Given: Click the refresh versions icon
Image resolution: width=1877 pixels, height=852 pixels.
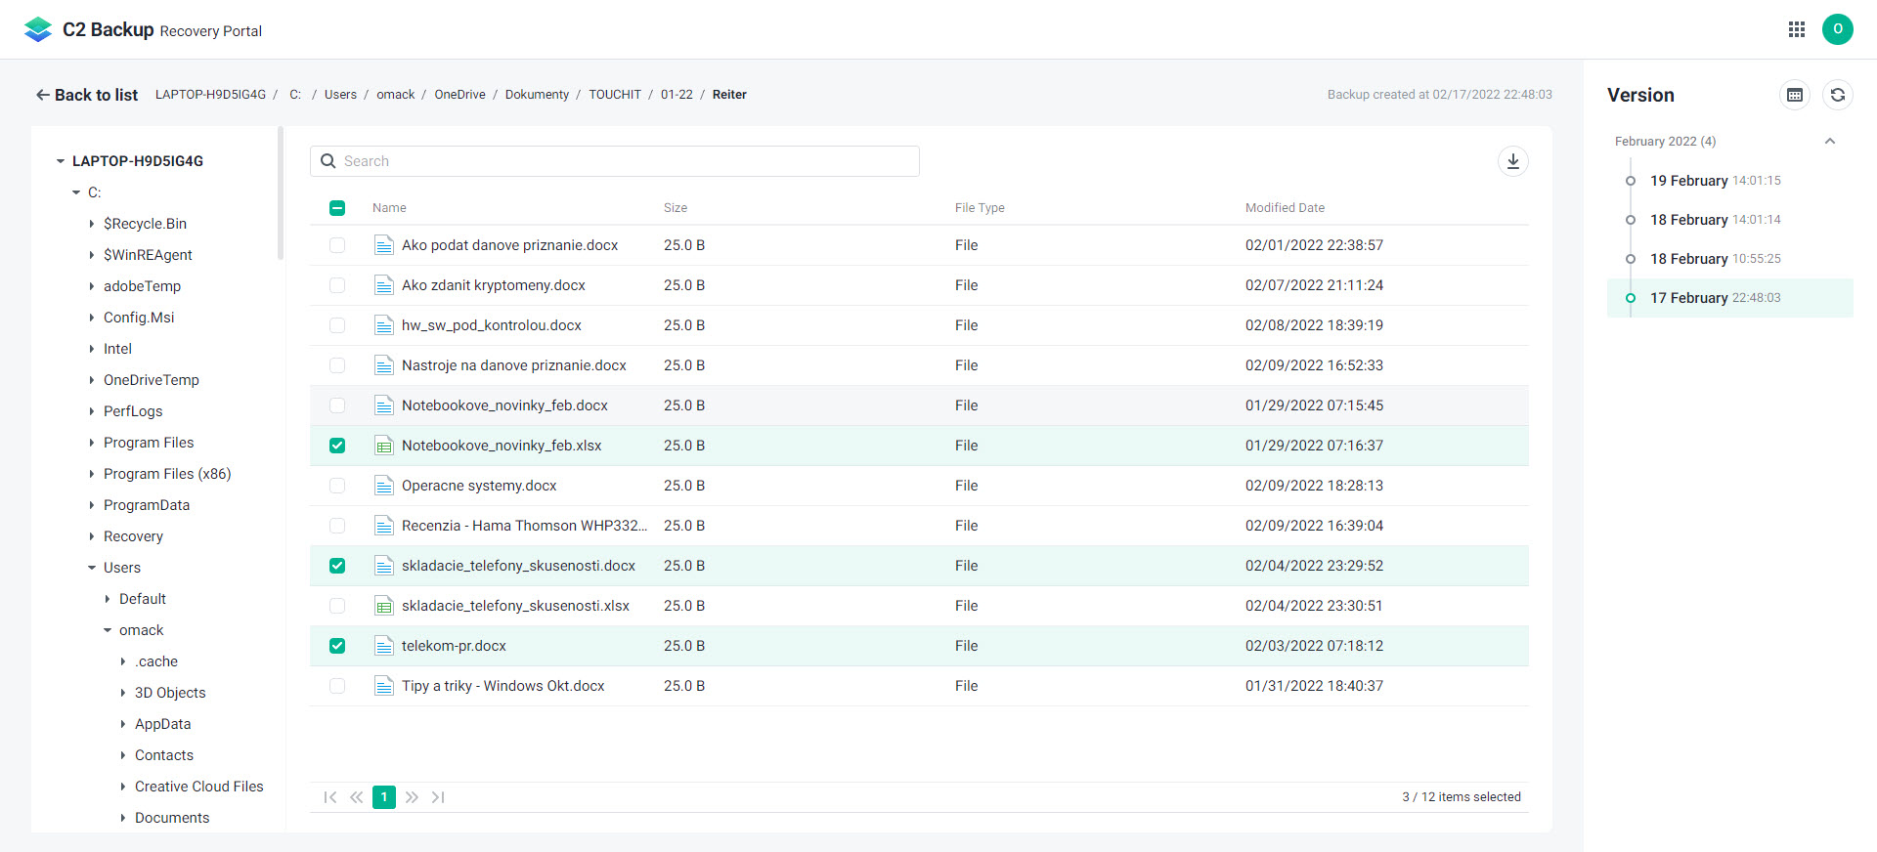Looking at the screenshot, I should pos(1838,95).
